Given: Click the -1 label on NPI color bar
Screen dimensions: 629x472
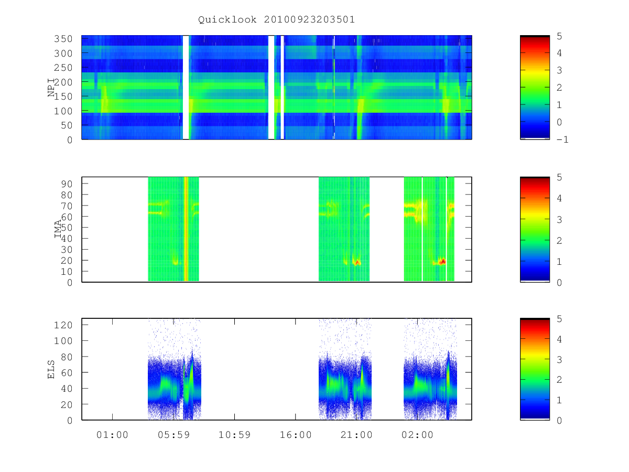Looking at the screenshot, I should (x=563, y=140).
